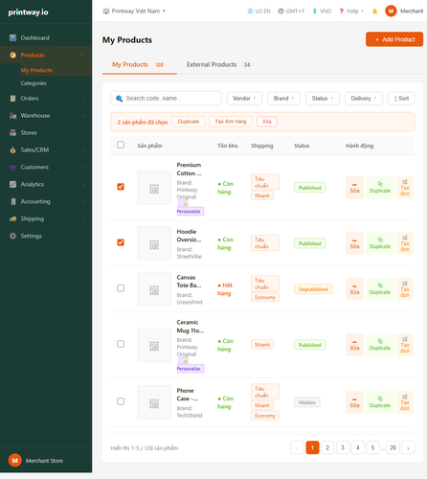This screenshot has height=479, width=427.
Task: Open the Brand filter dropdown
Action: pos(283,99)
